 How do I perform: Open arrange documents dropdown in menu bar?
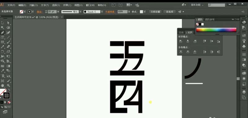tap(129, 5)
